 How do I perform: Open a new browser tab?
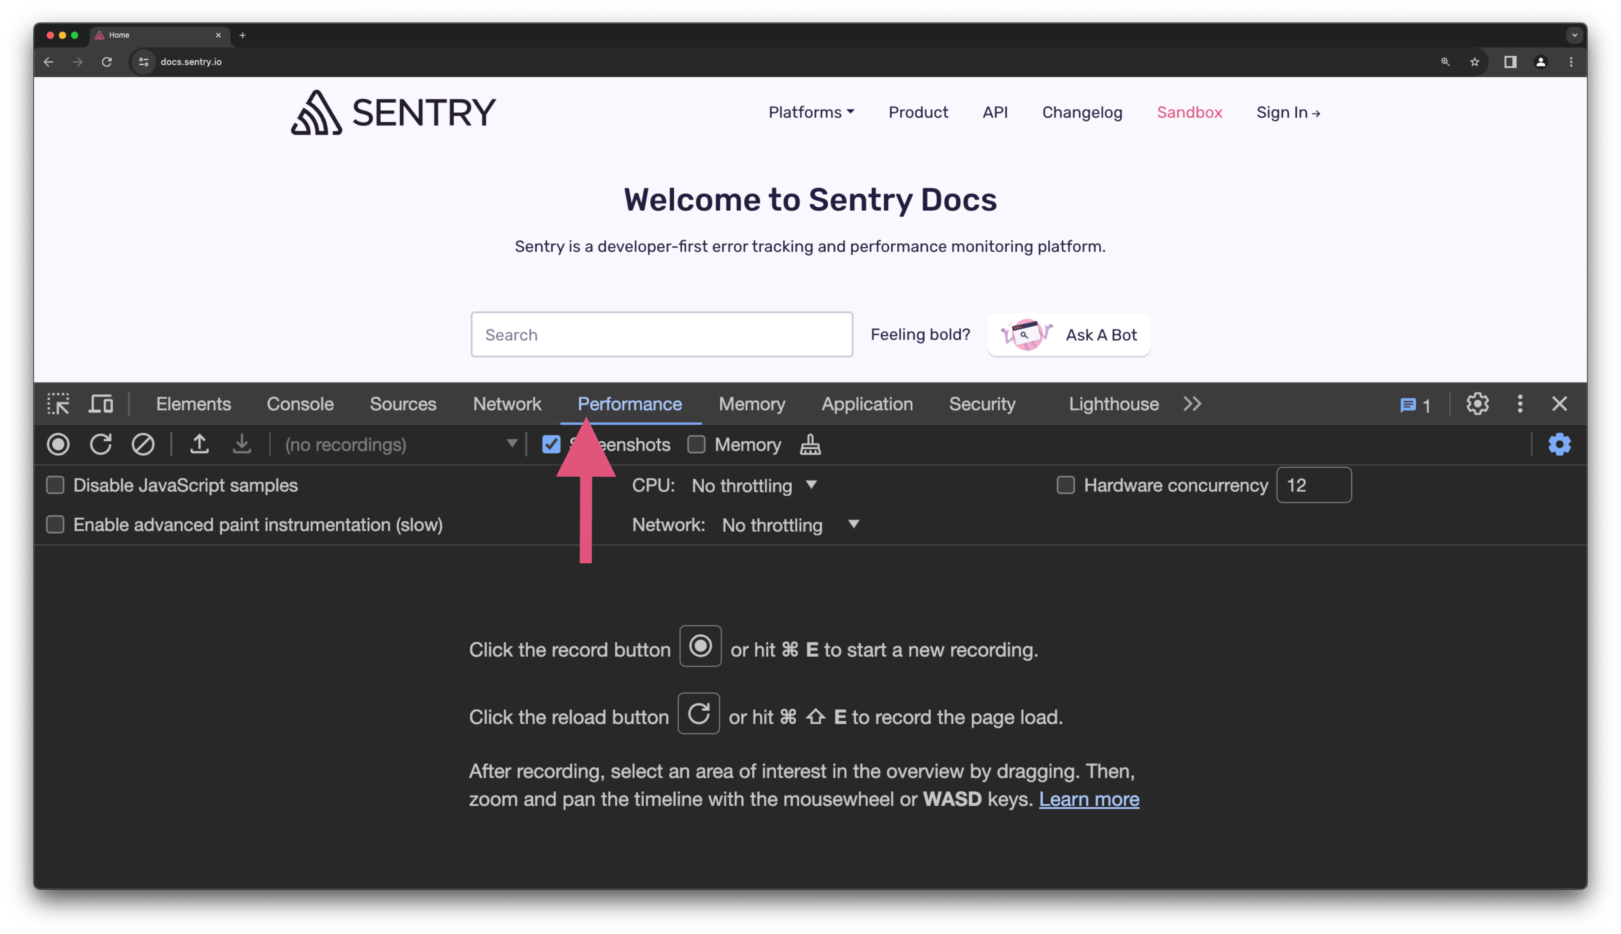click(242, 35)
